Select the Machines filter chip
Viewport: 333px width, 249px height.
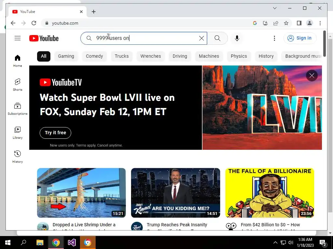(209, 56)
